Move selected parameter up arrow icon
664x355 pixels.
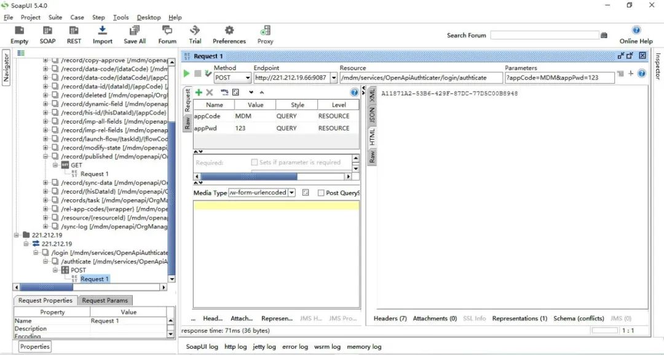[262, 92]
